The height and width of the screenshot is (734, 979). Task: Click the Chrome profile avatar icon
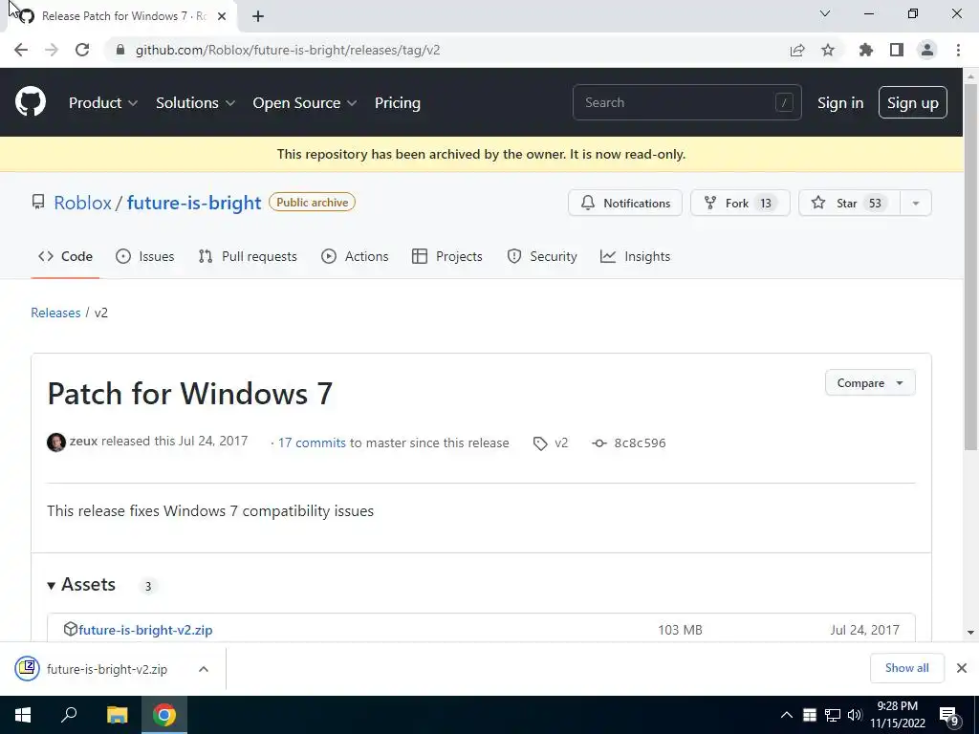coord(927,50)
